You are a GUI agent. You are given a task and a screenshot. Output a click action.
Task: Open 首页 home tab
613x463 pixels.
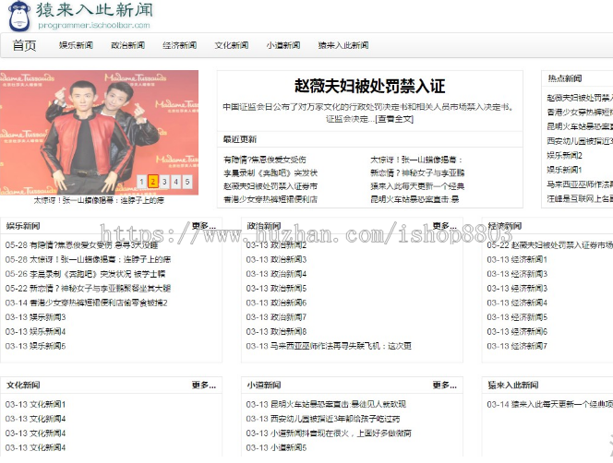[24, 45]
